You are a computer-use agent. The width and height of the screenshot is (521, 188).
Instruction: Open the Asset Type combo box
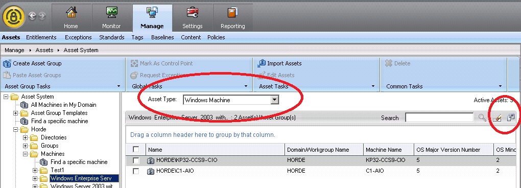click(231, 100)
